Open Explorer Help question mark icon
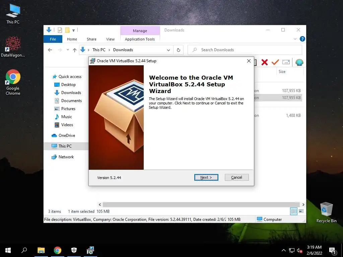The height and width of the screenshot is (257, 343). [x=302, y=39]
